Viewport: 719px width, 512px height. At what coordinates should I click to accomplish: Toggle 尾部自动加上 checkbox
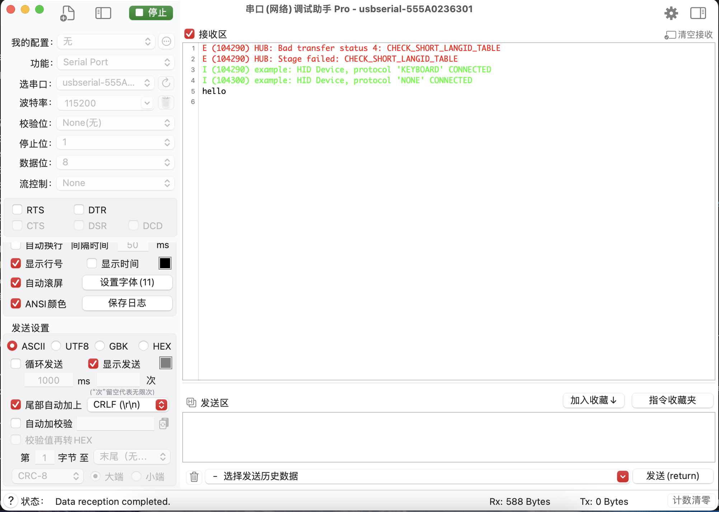coord(16,405)
